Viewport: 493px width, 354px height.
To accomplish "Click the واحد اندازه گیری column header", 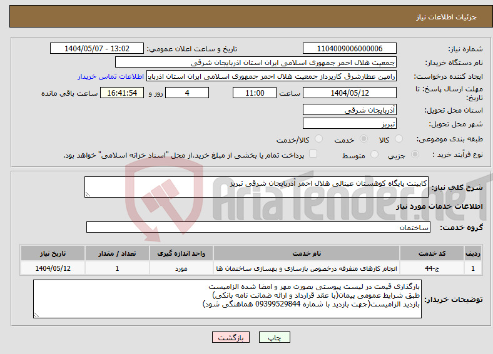I will pyautogui.click(x=181, y=253).
